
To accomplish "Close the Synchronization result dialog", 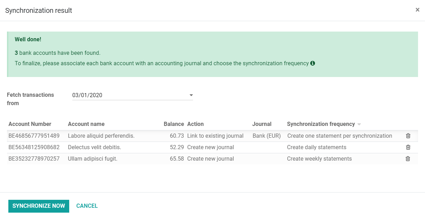I will click(x=417, y=10).
